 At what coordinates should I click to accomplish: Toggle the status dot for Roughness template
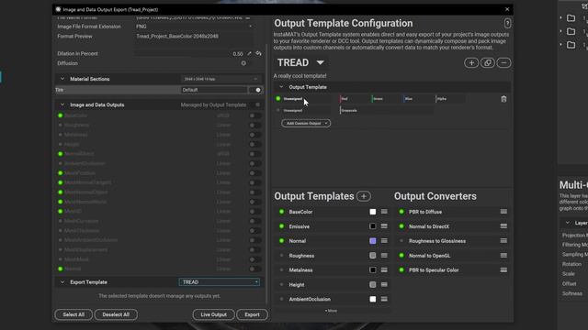282,256
